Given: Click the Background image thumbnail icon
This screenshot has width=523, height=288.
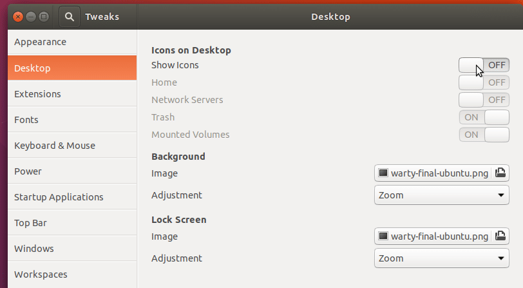Looking at the screenshot, I should click(x=383, y=173).
